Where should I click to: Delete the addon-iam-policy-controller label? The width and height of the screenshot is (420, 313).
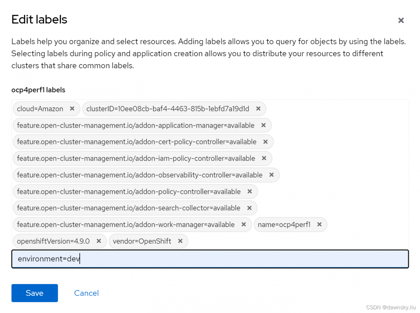(x=264, y=158)
